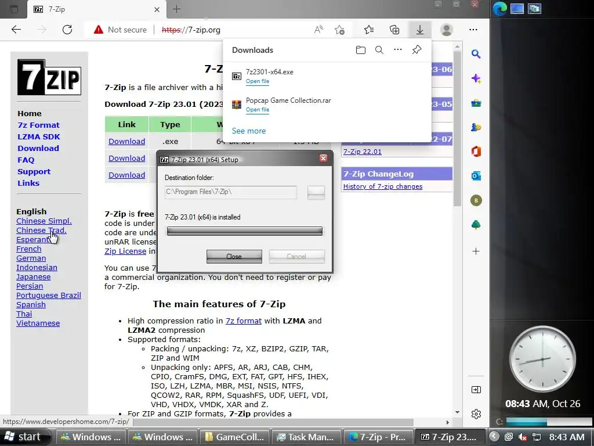The image size is (594, 446).
Task: Open Edge Settings and more menu
Action: tap(473, 30)
